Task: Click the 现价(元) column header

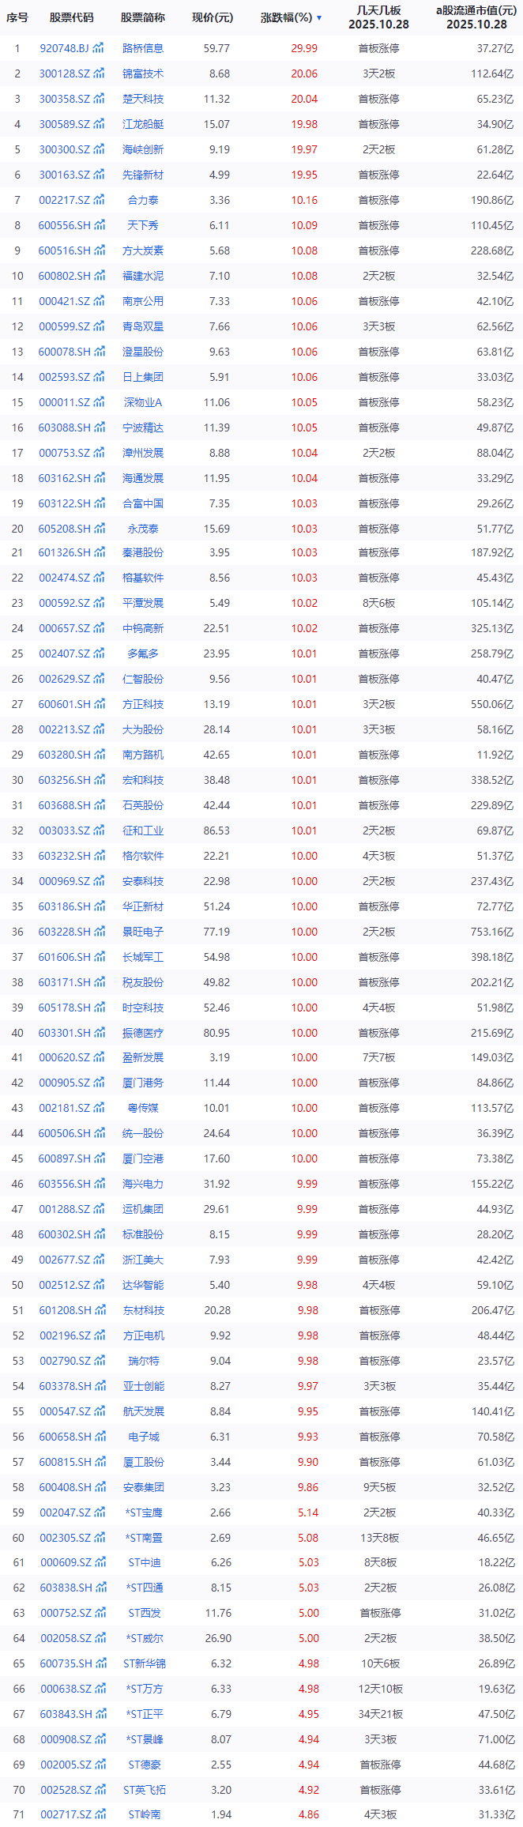Action: tap(213, 17)
